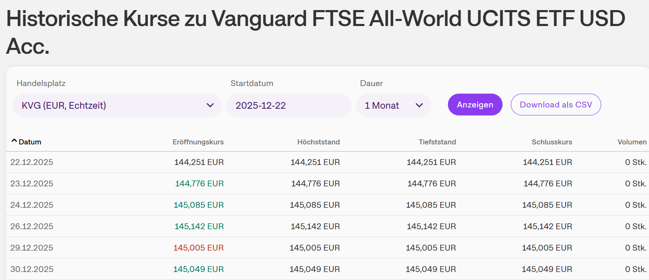Click Tiefststand value in 29.12.2025 row
The height and width of the screenshot is (280, 649).
tap(431, 248)
